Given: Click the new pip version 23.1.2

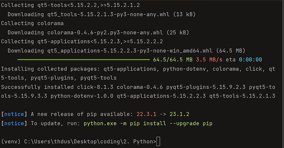Looking at the screenshot, I should tap(179, 114).
